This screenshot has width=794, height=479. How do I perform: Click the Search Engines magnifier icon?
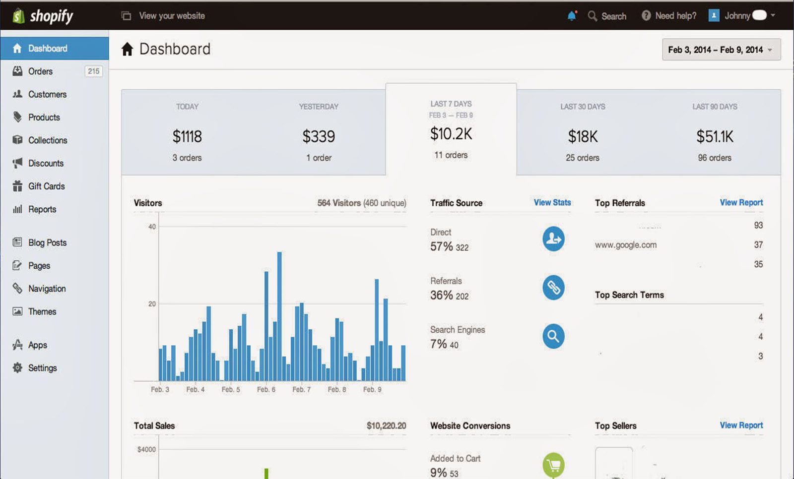553,337
